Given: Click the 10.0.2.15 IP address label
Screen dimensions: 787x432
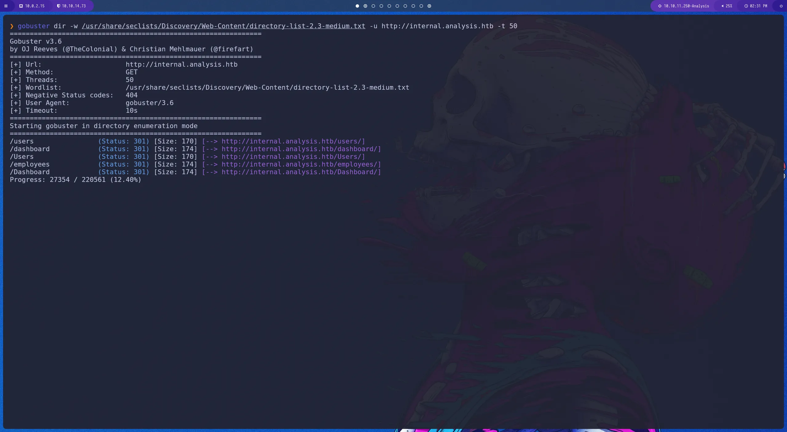Looking at the screenshot, I should 34,6.
